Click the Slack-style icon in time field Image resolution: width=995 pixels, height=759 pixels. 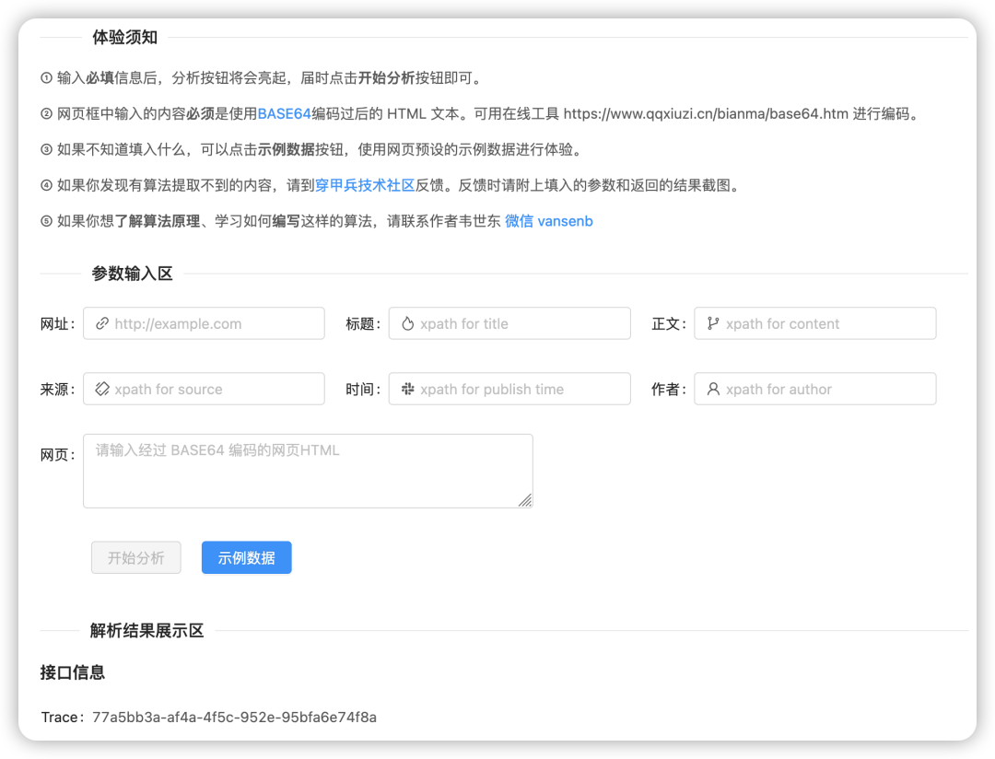click(x=407, y=389)
